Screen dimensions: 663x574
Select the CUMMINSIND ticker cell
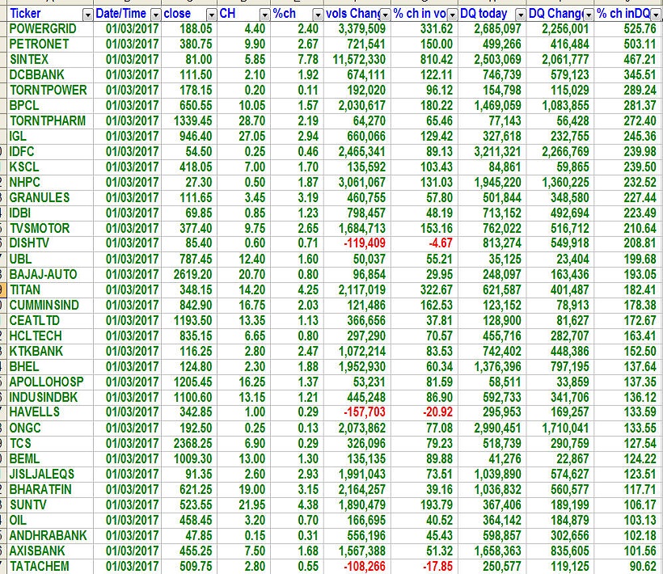(x=50, y=305)
